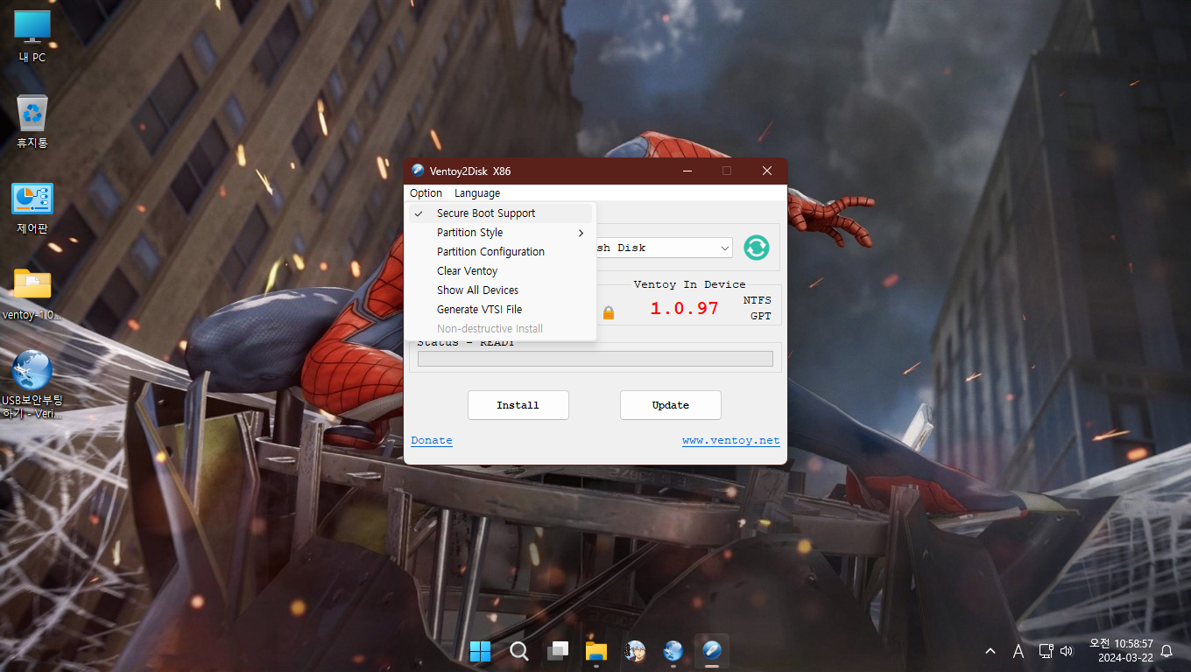
Task: Select the ventoy folder on desktop
Action: pos(32,294)
